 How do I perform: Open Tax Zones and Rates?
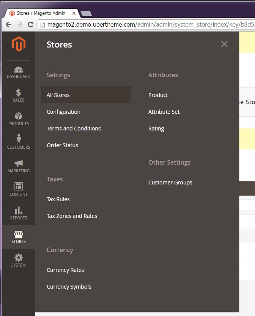72,216
